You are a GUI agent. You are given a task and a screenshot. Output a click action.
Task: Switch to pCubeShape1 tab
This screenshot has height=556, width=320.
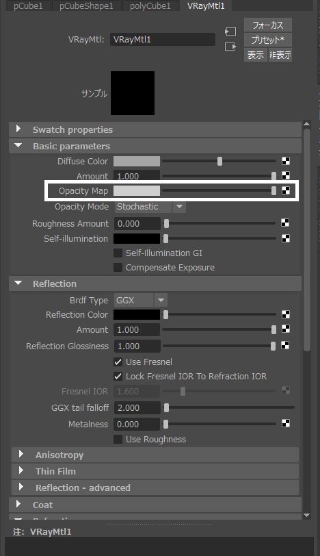tap(86, 5)
